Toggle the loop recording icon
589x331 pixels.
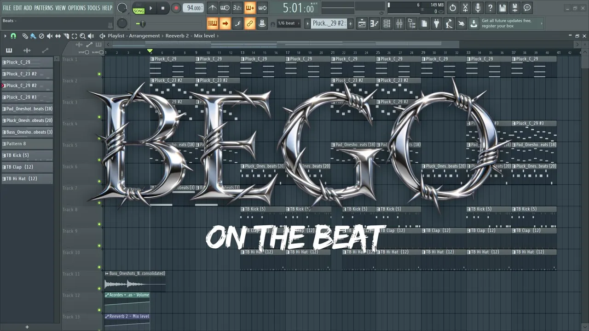[x=262, y=8]
